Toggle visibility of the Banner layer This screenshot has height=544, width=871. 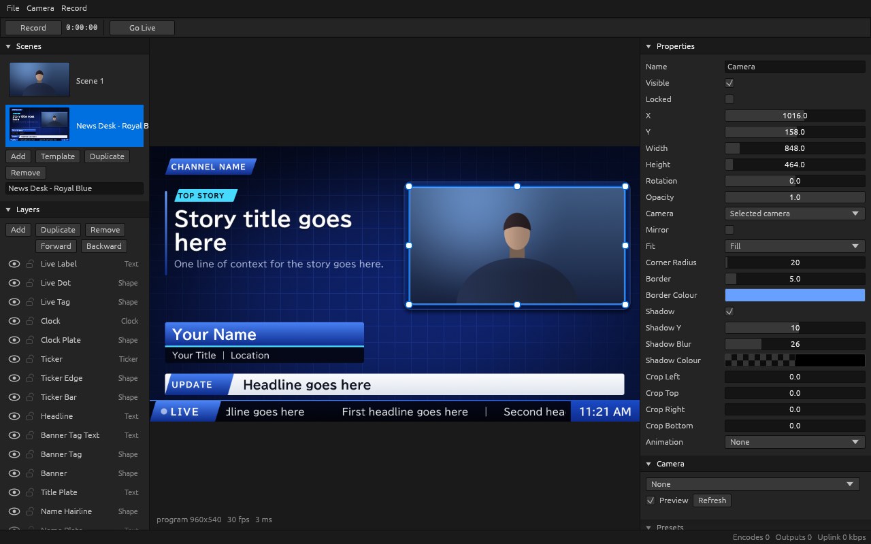[x=14, y=473]
